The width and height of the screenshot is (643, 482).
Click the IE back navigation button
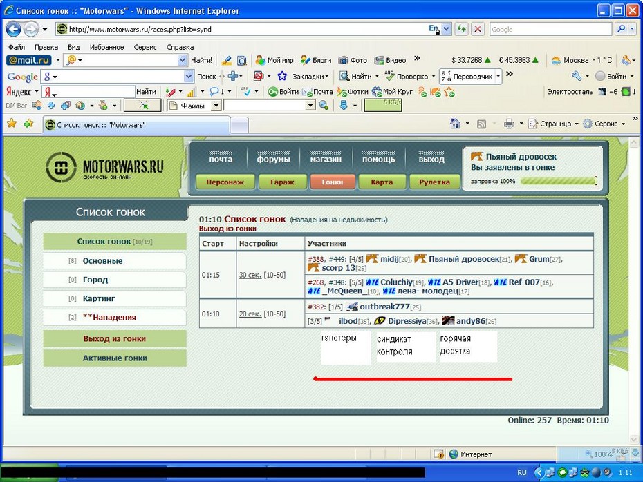click(x=13, y=29)
